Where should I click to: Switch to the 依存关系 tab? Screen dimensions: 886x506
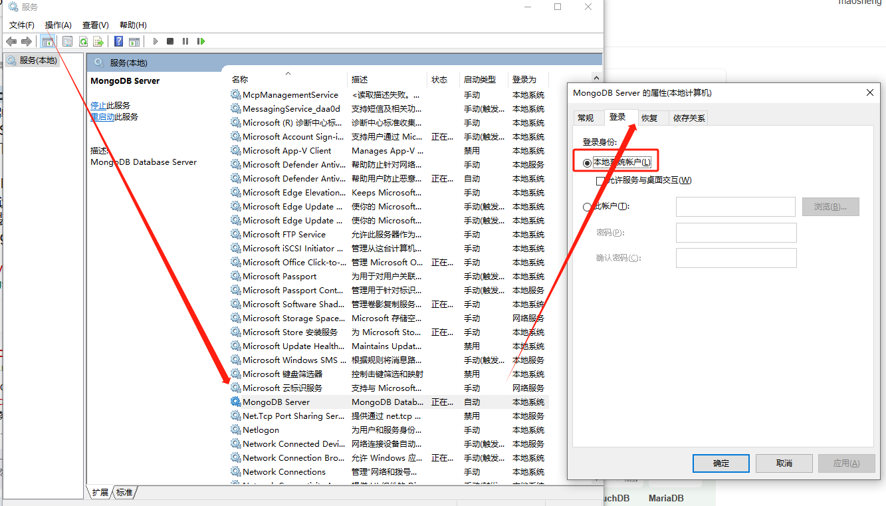[689, 118]
